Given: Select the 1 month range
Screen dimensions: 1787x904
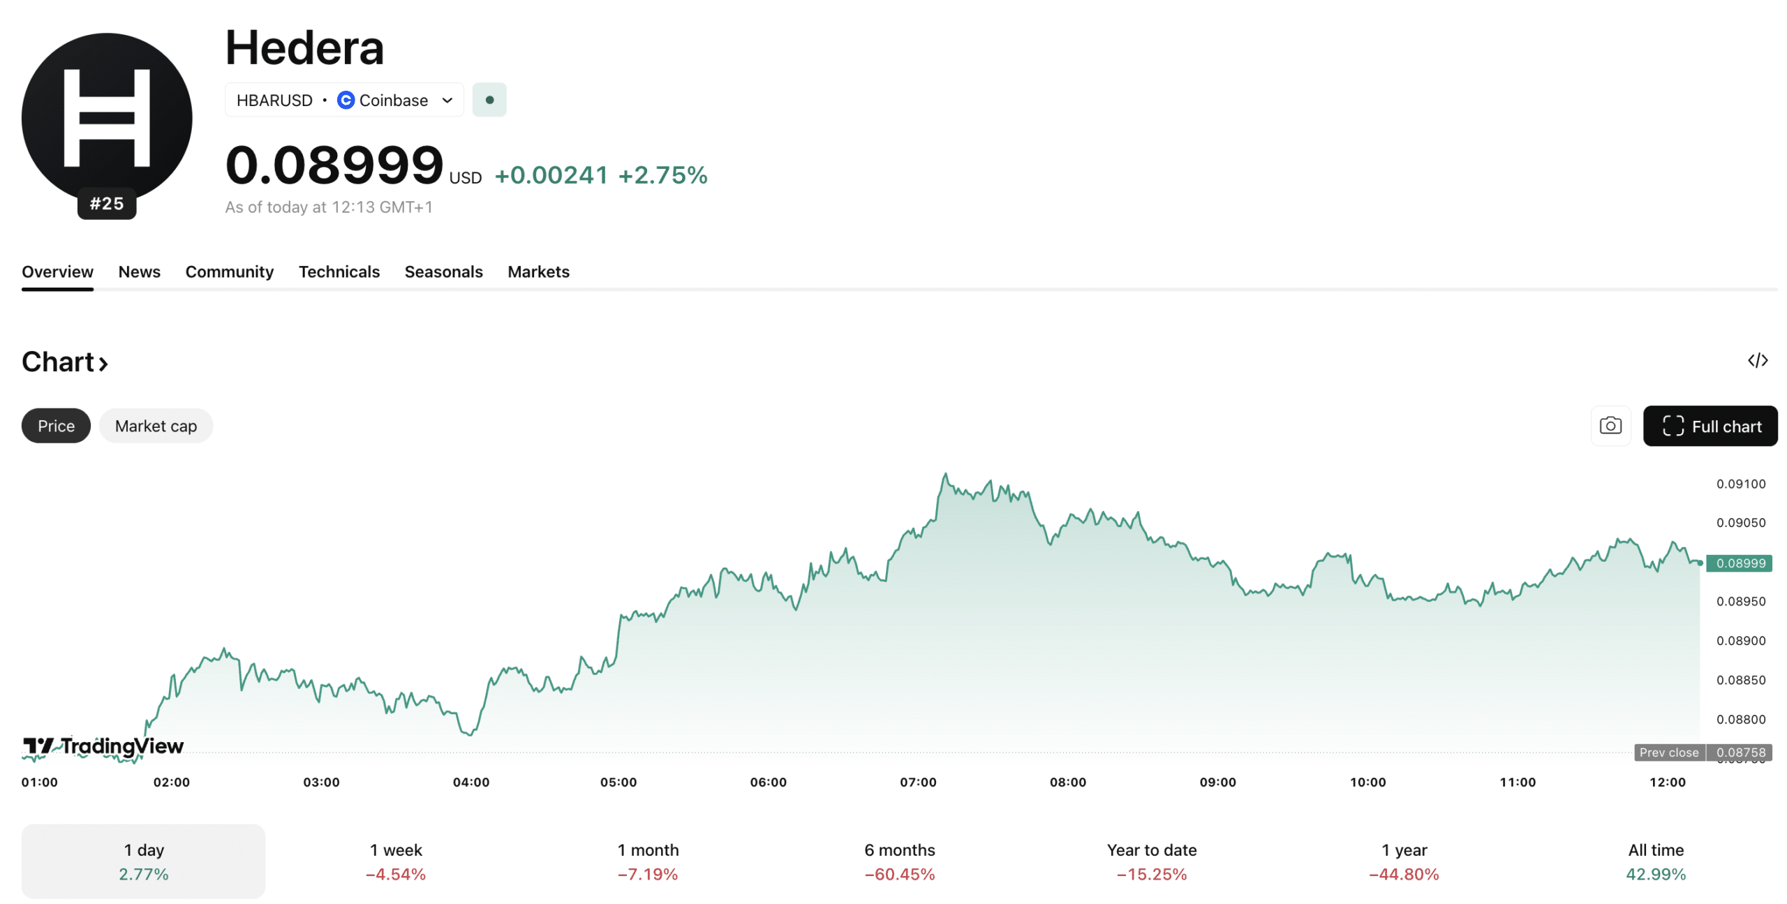Looking at the screenshot, I should coord(647,861).
